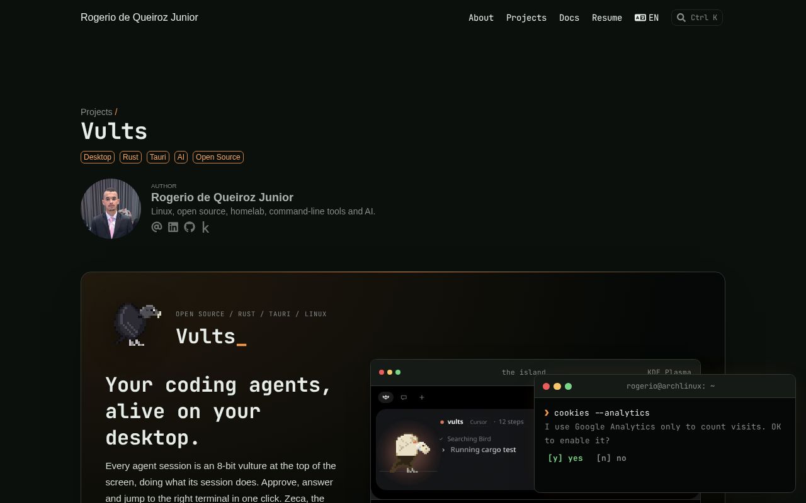The height and width of the screenshot is (503, 806).
Task: Open the Resume page in navigation
Action: 607,18
